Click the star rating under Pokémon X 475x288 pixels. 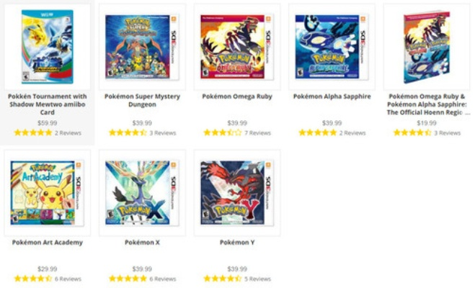[128, 279]
